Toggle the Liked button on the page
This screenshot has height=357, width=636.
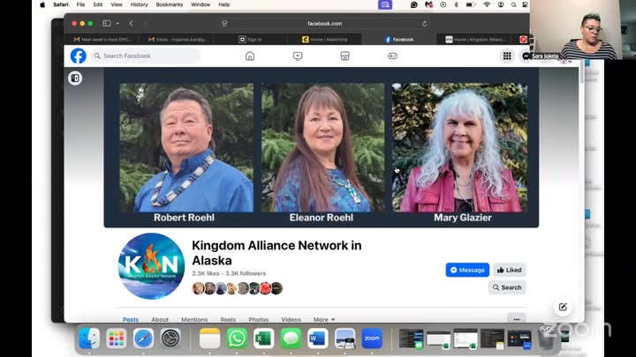pyautogui.click(x=509, y=270)
